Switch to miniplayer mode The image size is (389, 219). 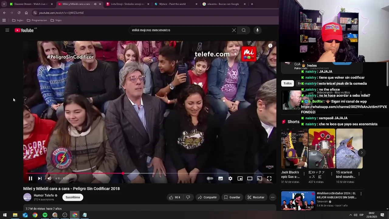click(240, 179)
